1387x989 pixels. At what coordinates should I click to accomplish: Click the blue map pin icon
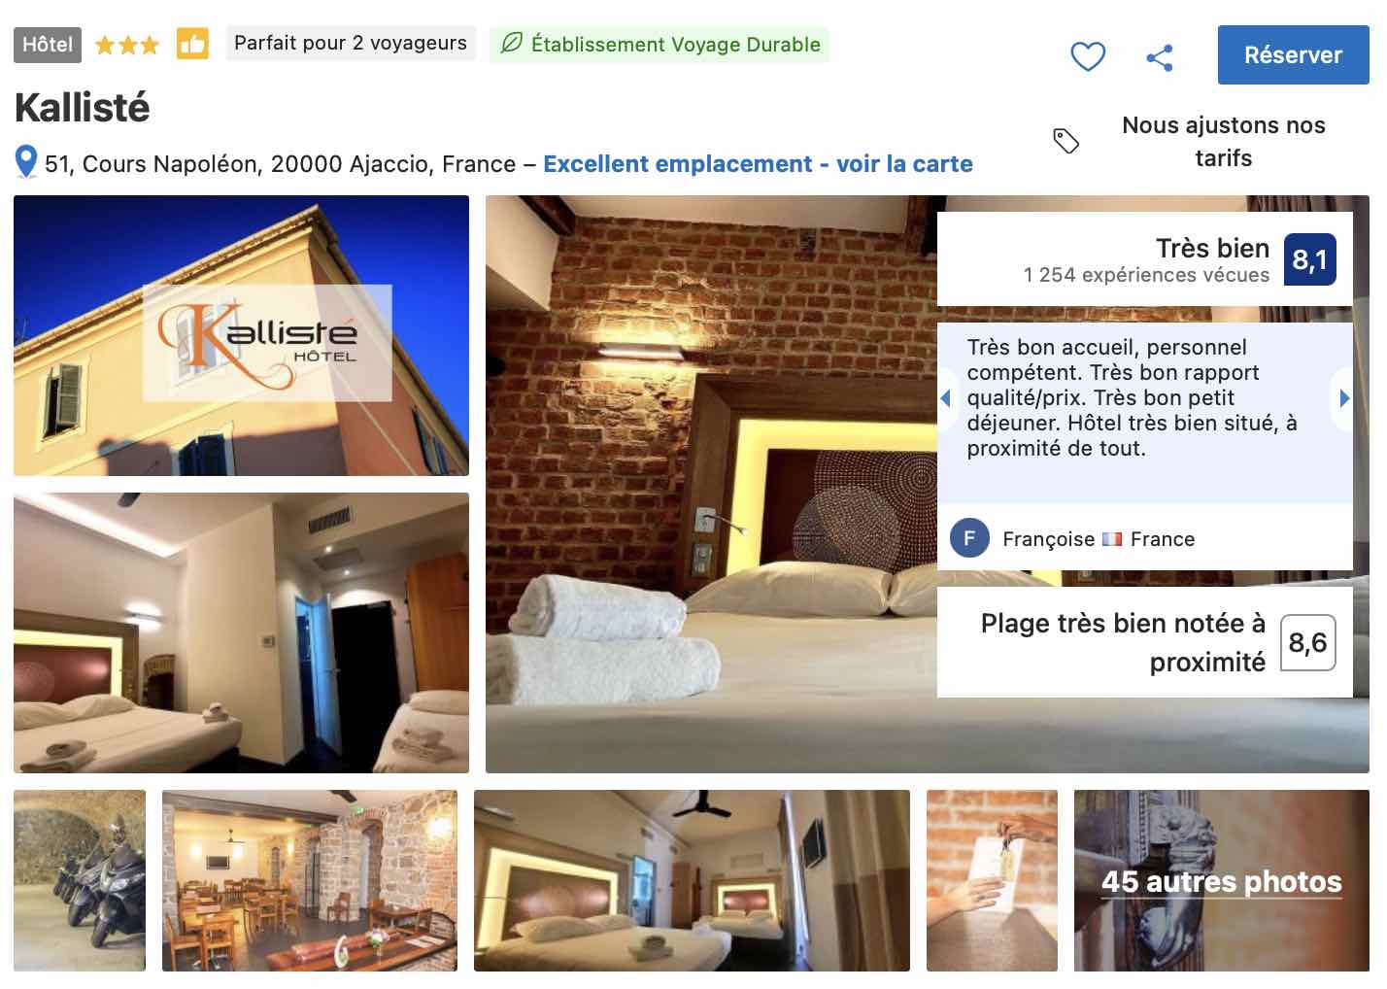26,161
